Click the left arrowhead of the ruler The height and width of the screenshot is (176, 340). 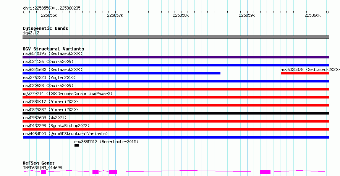[x=24, y=12]
